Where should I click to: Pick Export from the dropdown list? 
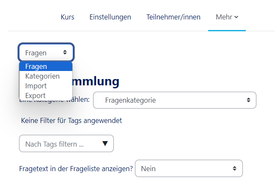click(36, 96)
